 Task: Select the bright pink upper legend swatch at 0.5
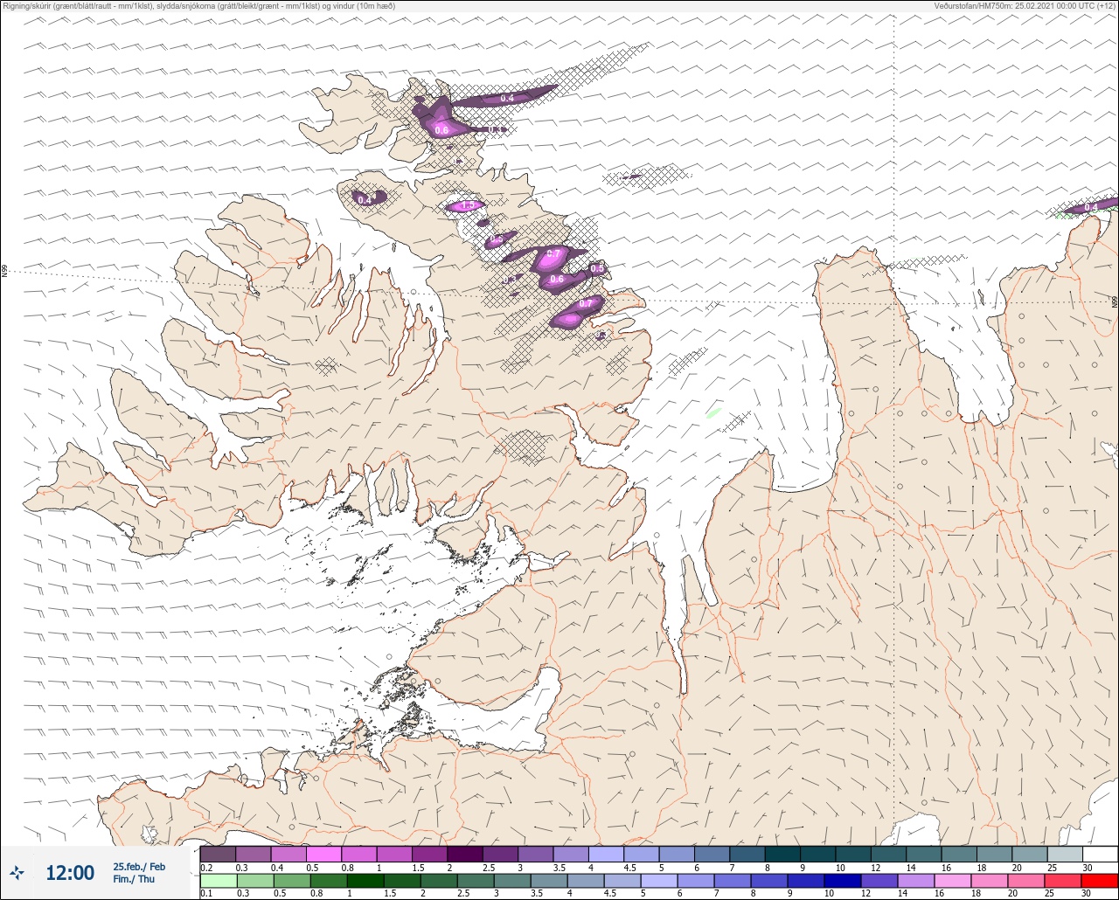[x=323, y=854]
